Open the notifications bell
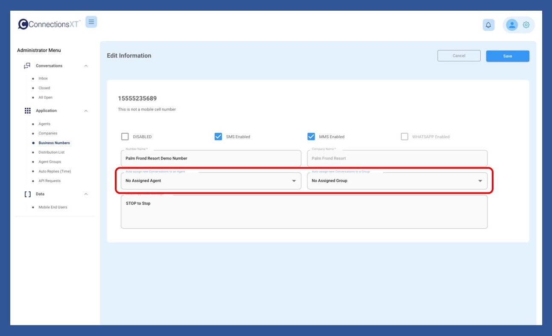This screenshot has width=552, height=336. click(488, 25)
